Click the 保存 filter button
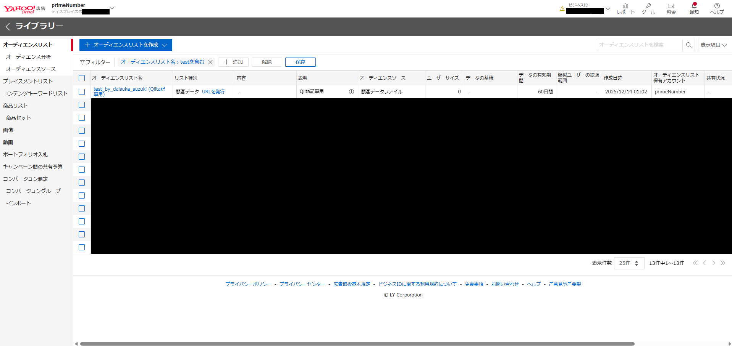Screen dimensions: 732x346 (301, 62)
